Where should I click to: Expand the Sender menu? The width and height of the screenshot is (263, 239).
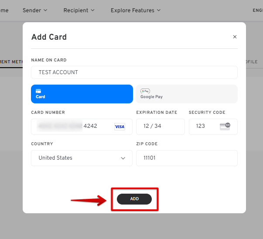[x=35, y=10]
